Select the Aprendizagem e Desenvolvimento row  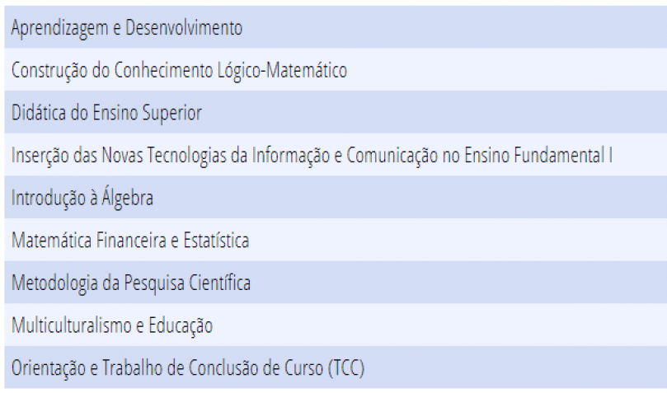(336, 27)
